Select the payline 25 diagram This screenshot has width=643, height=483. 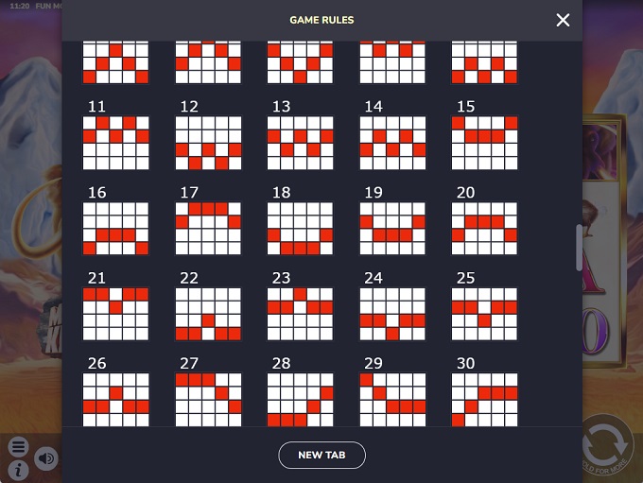point(484,314)
